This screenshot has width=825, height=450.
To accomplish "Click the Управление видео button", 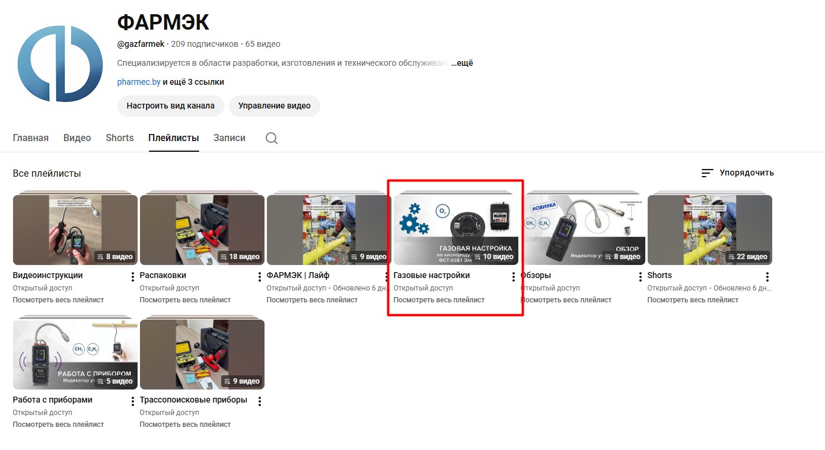I will (274, 106).
